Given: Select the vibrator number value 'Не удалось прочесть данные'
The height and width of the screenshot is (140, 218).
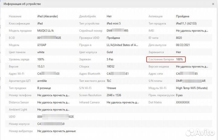Looking at the screenshot, I should pos(56,131).
